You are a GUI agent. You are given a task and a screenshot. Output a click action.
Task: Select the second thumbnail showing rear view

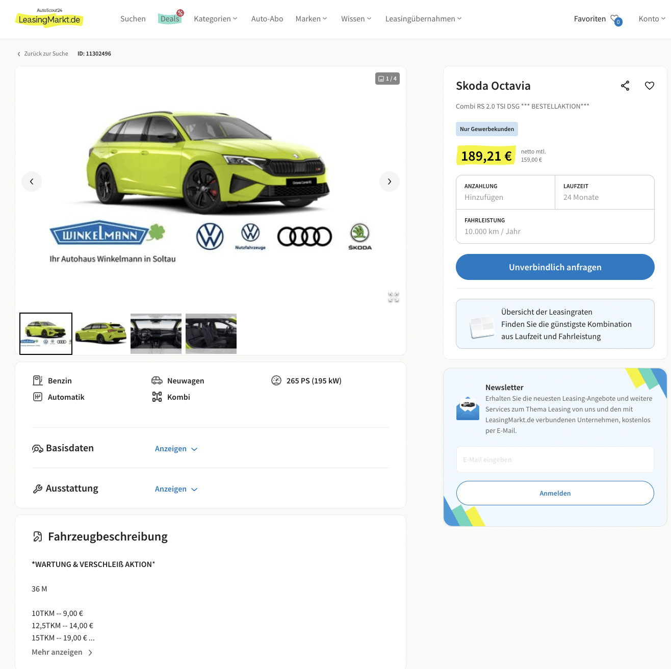[x=101, y=334]
